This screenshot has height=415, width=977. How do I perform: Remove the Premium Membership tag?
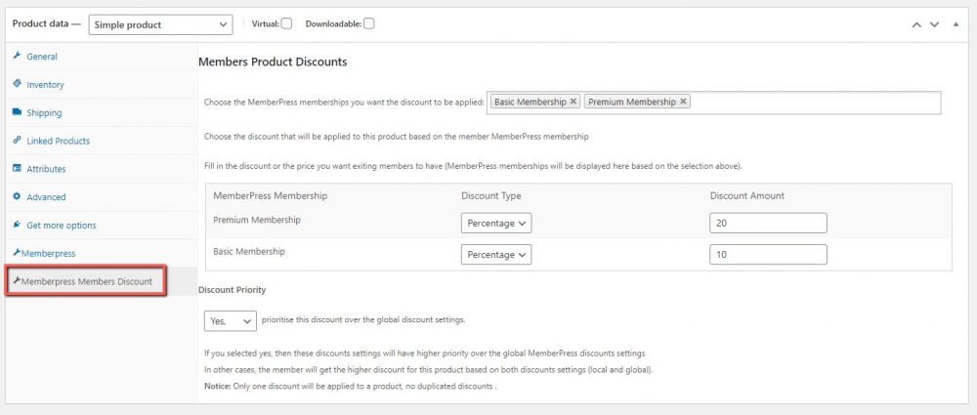click(x=683, y=102)
